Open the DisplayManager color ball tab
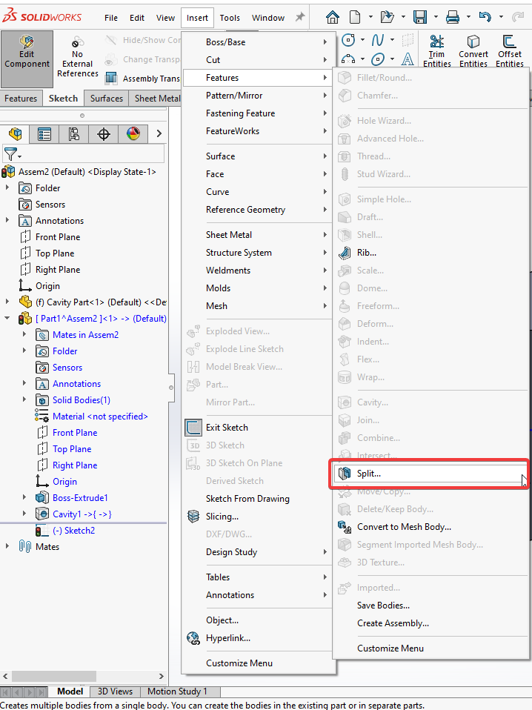This screenshot has height=710, width=532. tap(133, 133)
